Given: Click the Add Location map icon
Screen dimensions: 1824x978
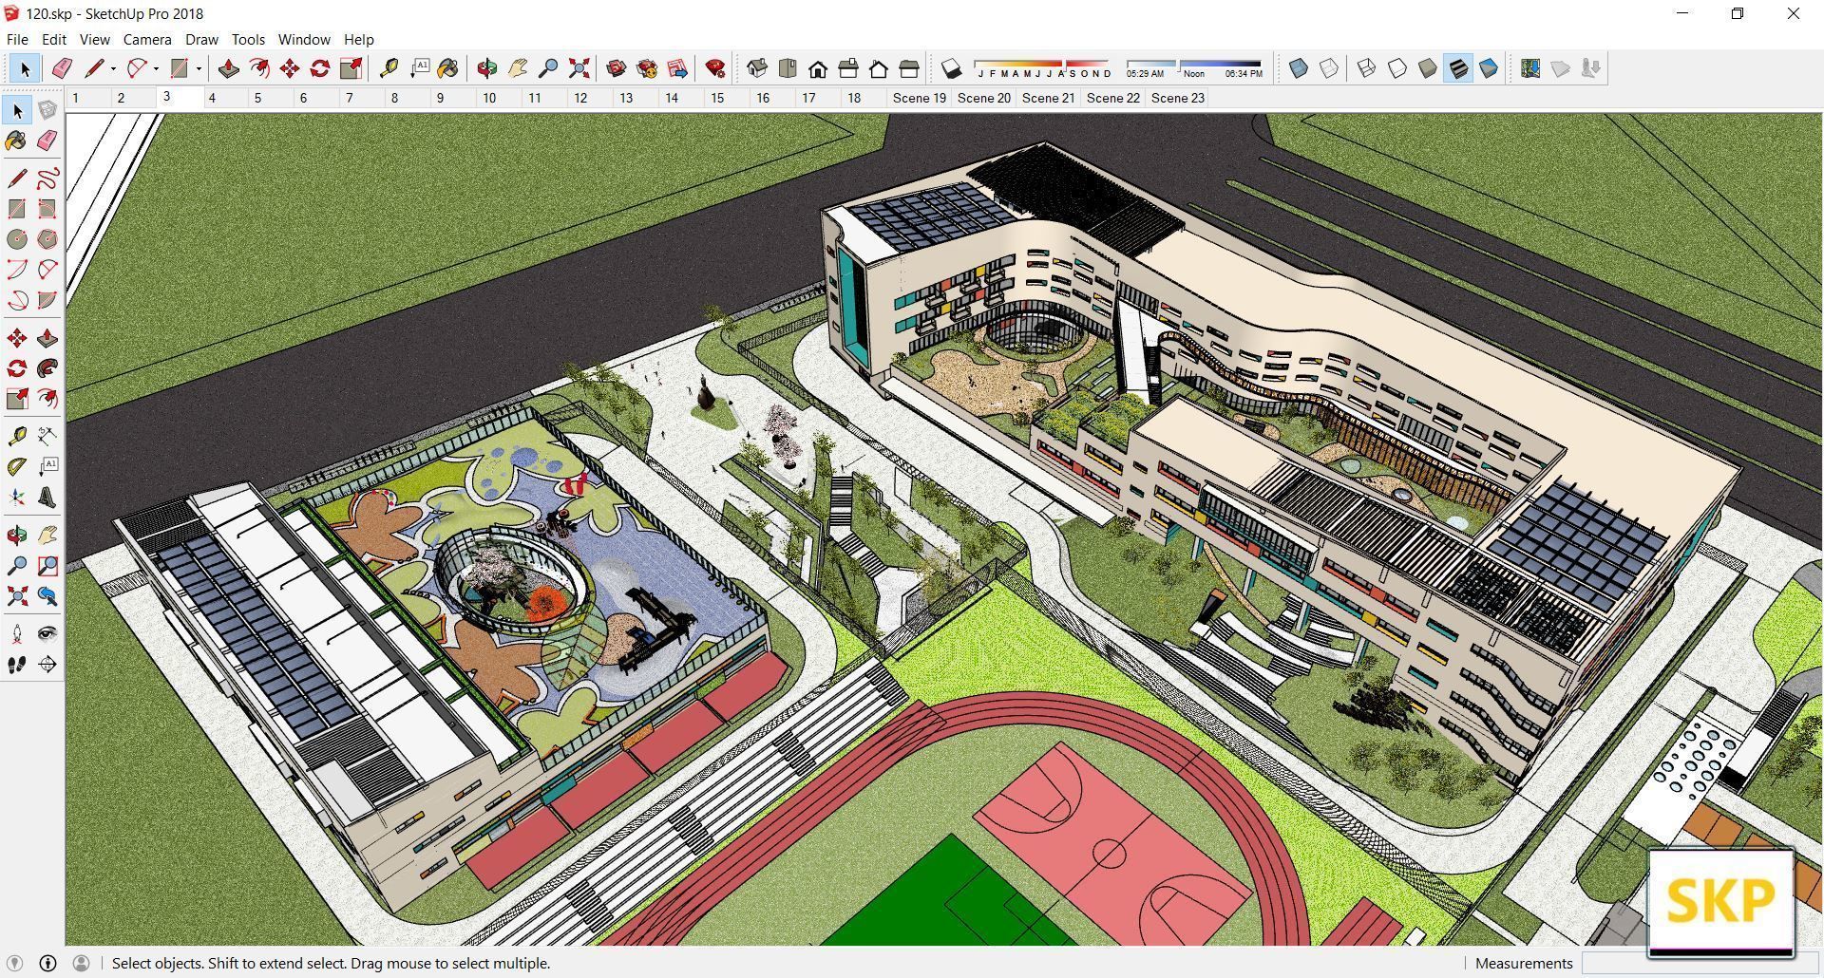Looking at the screenshot, I should (1530, 68).
